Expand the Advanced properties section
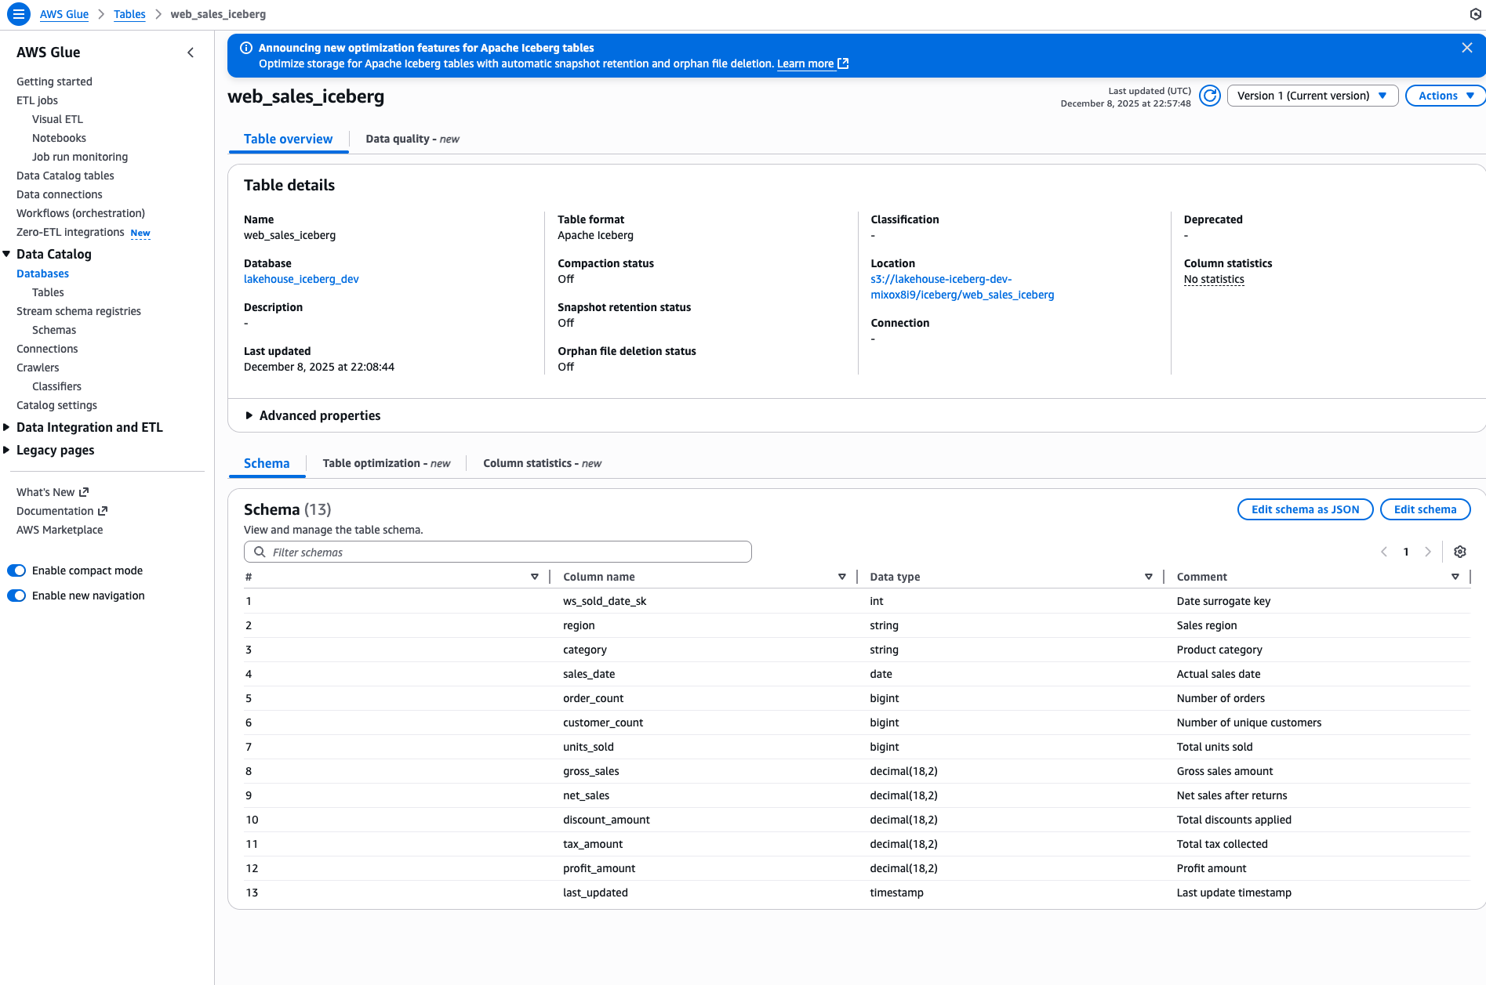The width and height of the screenshot is (1486, 985). (x=313, y=415)
